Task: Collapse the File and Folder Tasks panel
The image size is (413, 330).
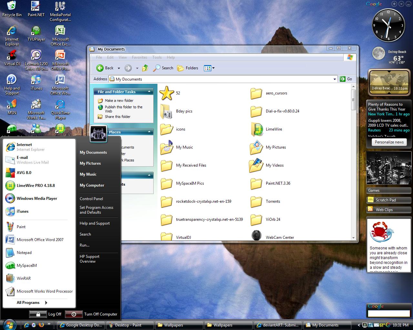Action: pyautogui.click(x=149, y=92)
